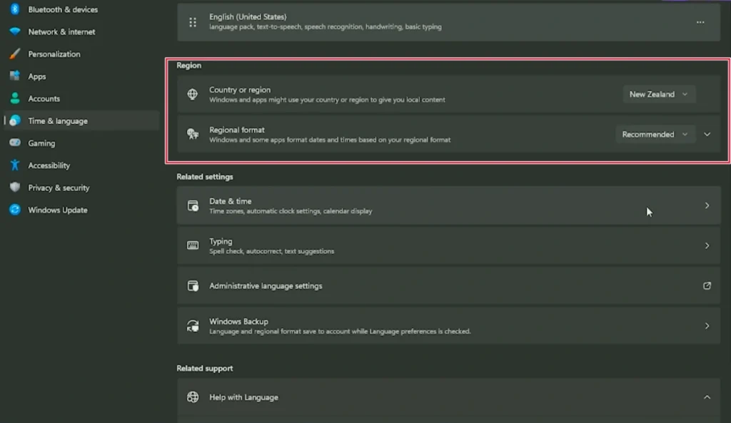Open Date & time via its chevron
Image resolution: width=731 pixels, height=423 pixels.
[707, 205]
